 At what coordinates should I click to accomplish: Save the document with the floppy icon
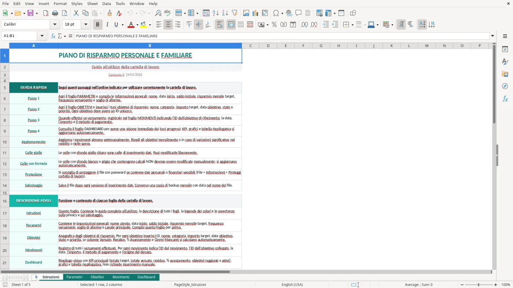(x=30, y=13)
